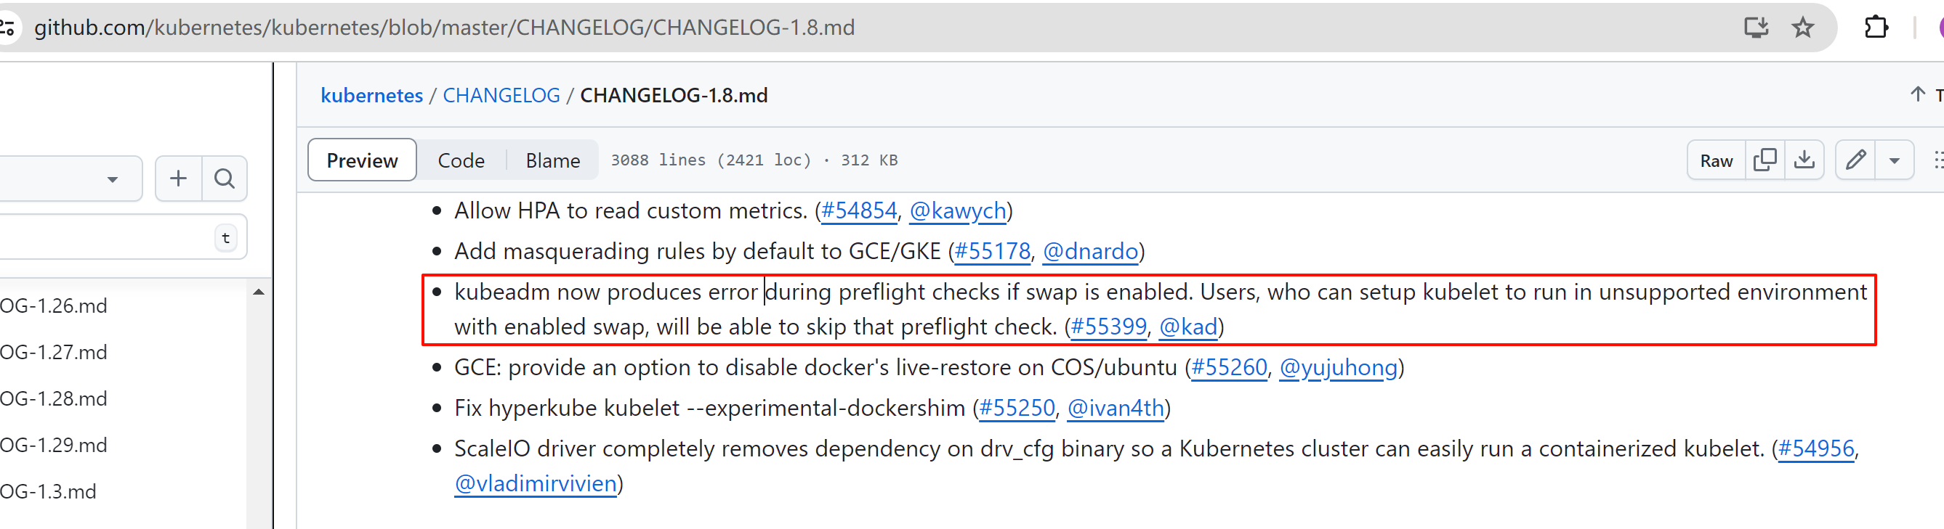Switch to the Code tab
Viewport: 1944px width, 529px height.
coord(461,160)
